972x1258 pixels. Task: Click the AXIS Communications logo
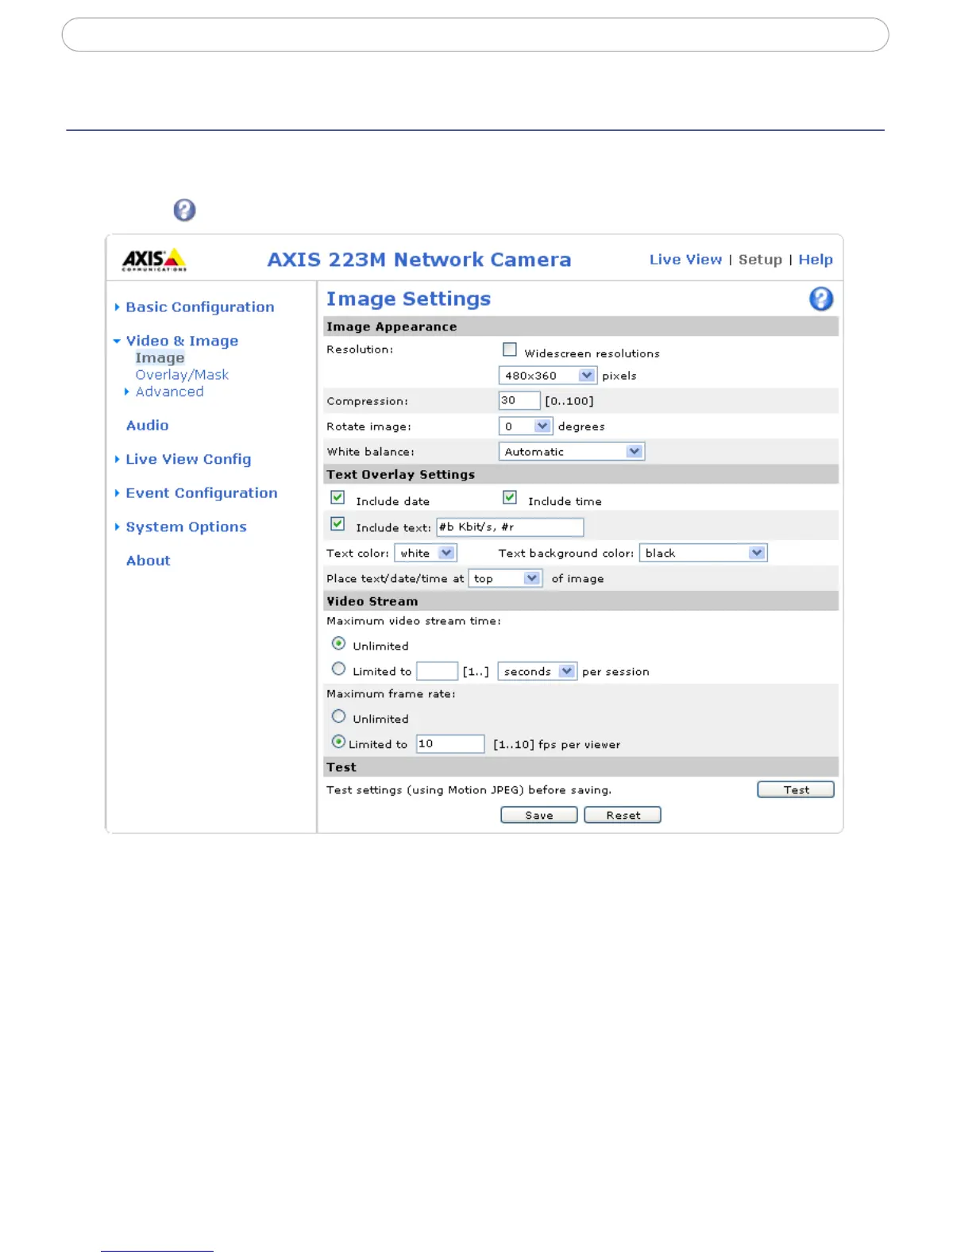154,260
